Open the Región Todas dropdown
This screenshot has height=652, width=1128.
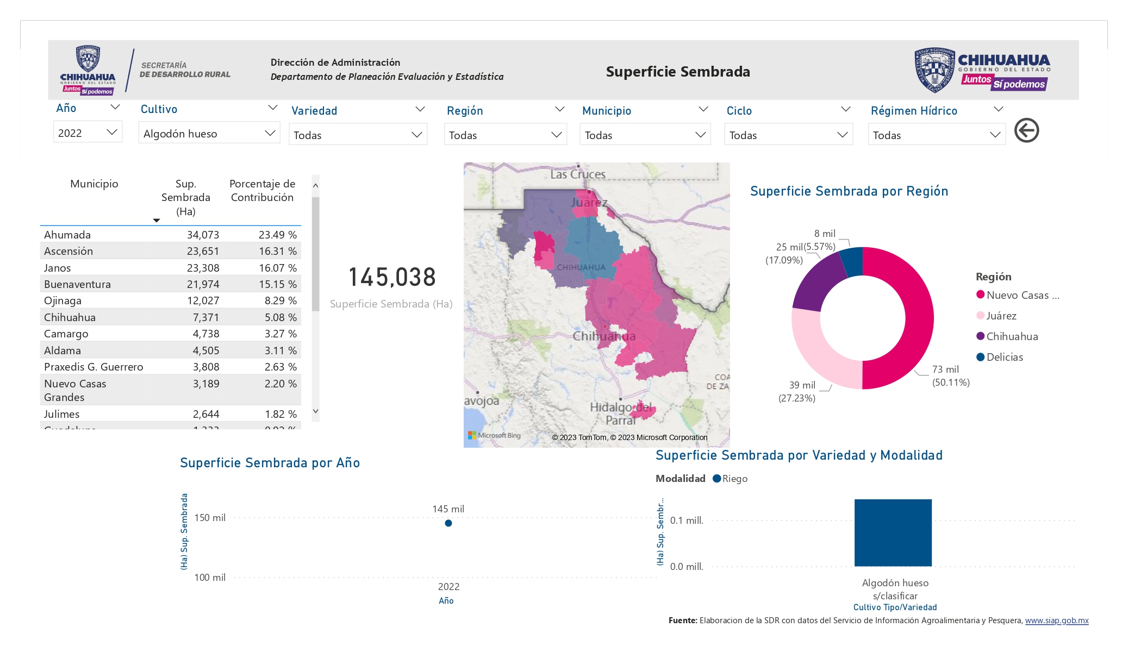pos(506,135)
